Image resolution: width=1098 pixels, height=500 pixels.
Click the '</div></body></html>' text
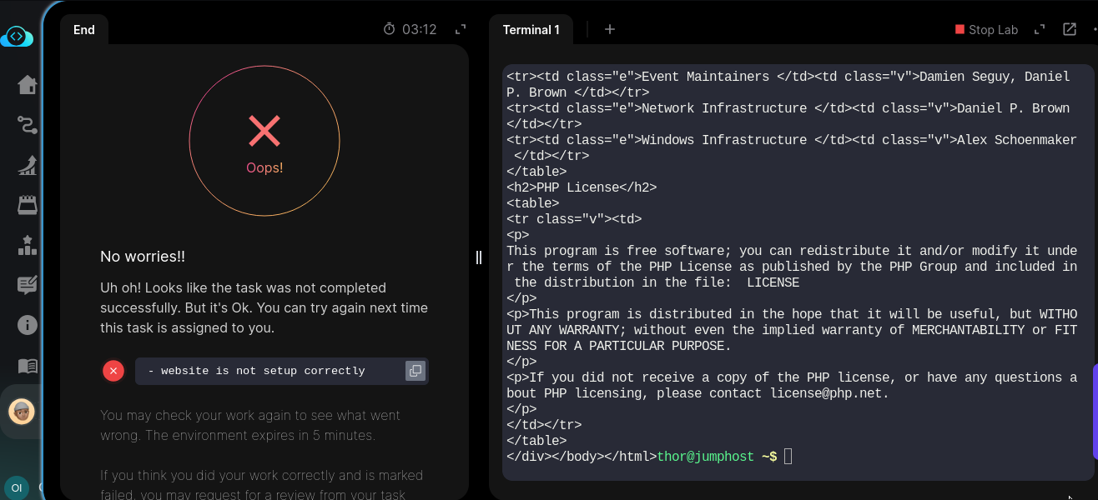coord(582,457)
